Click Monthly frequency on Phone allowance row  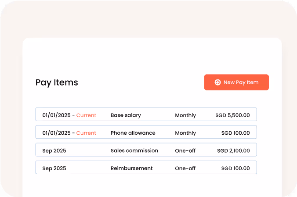click(185, 133)
